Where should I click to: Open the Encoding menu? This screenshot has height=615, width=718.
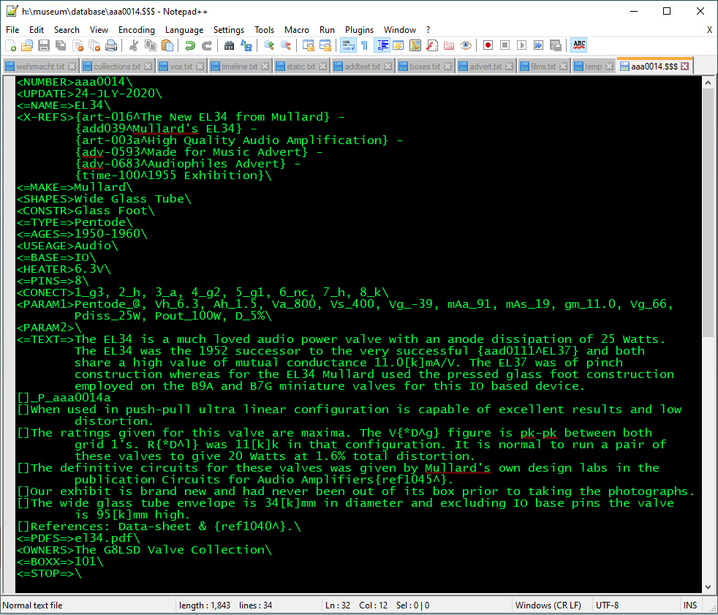tap(137, 30)
